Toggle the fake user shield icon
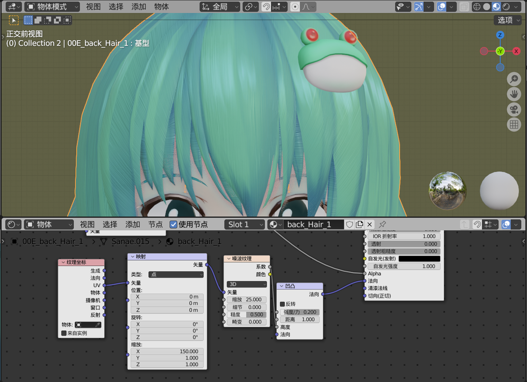The width and height of the screenshot is (527, 382). [350, 225]
